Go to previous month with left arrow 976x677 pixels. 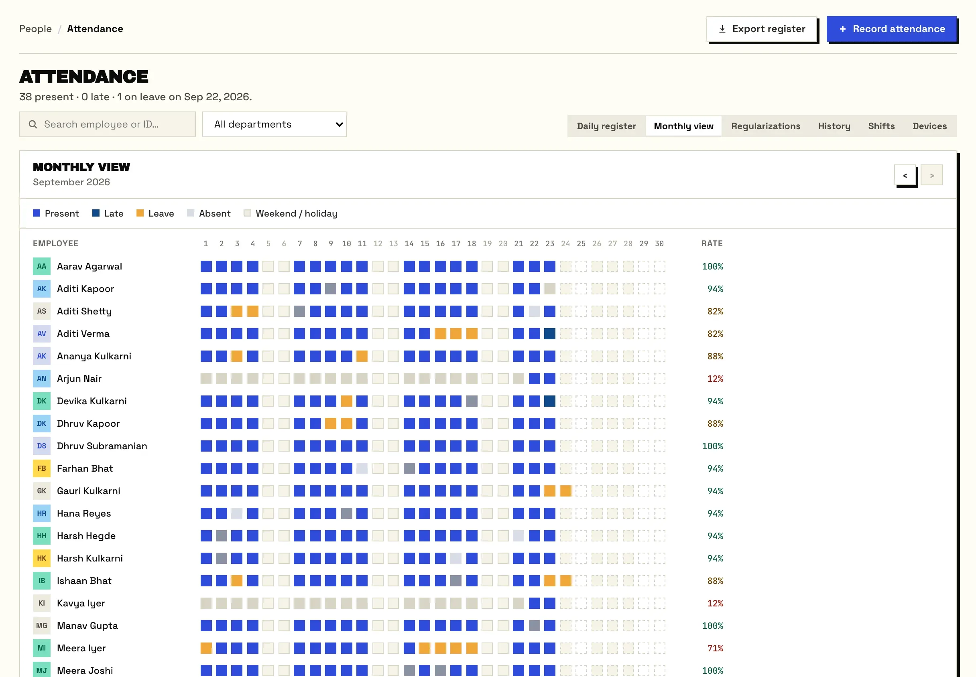pyautogui.click(x=905, y=175)
